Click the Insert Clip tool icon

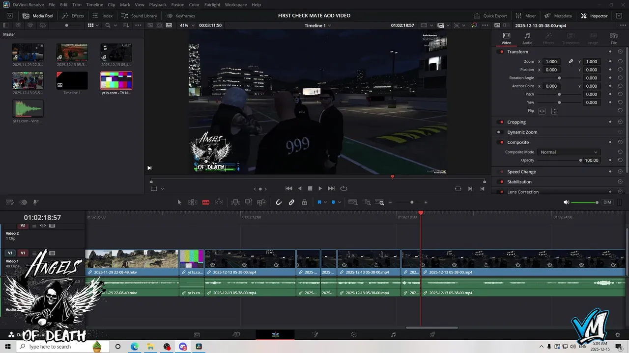click(235, 202)
